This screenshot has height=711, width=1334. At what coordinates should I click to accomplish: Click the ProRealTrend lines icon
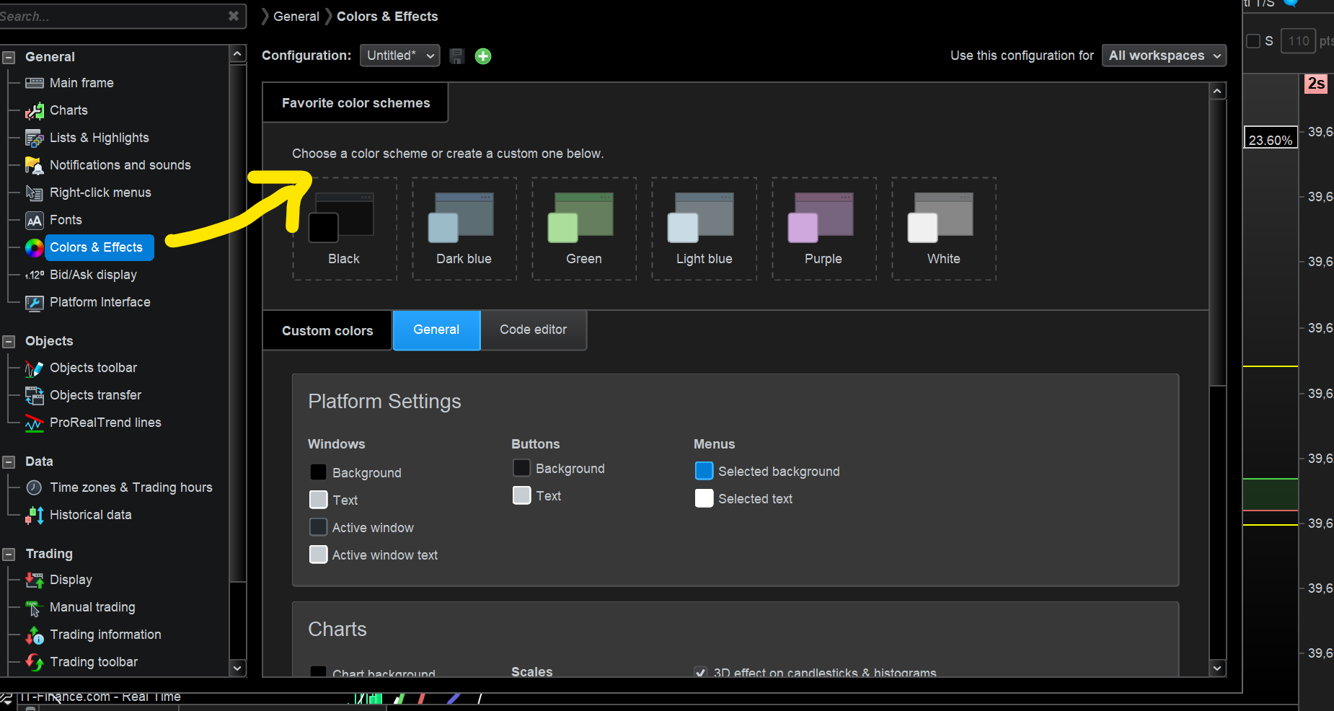tap(34, 423)
